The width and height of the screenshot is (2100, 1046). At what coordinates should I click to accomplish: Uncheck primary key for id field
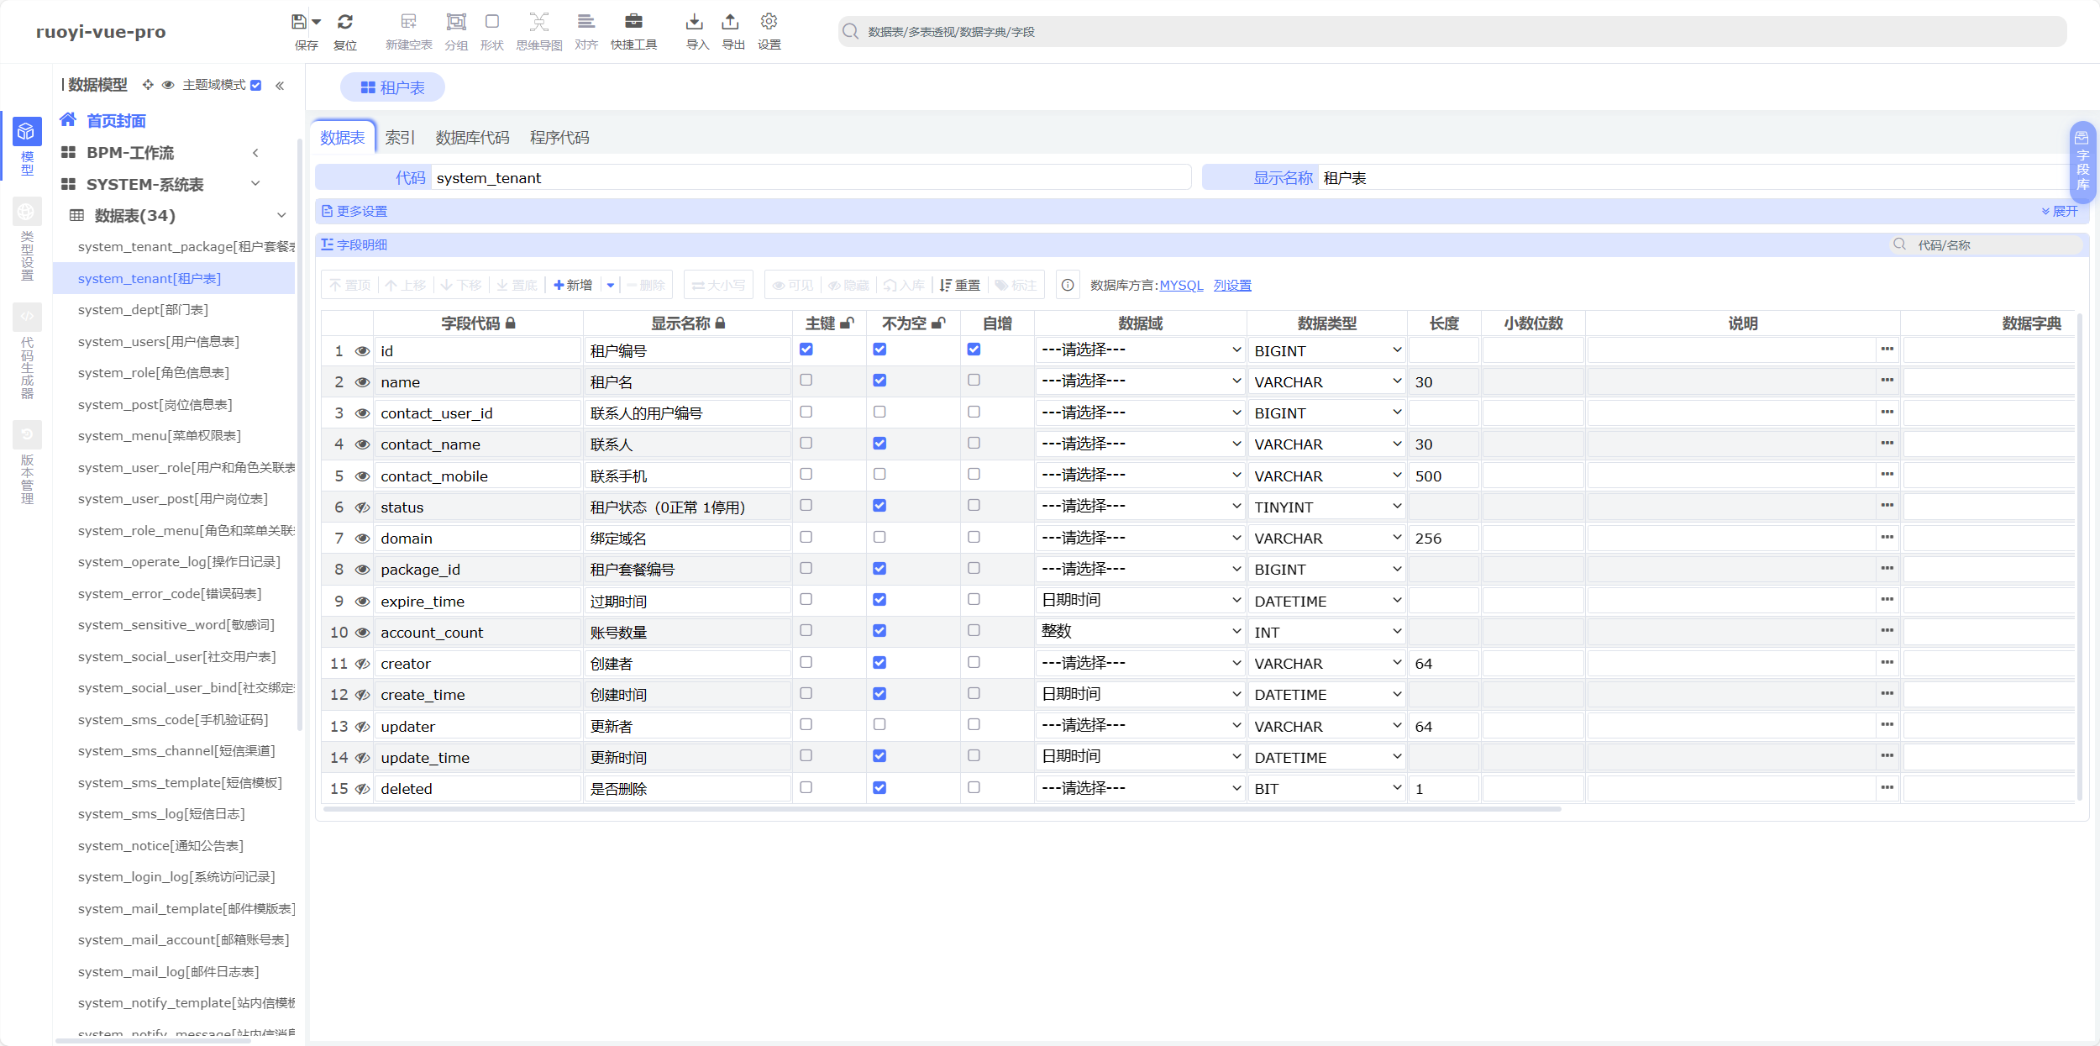coord(806,350)
